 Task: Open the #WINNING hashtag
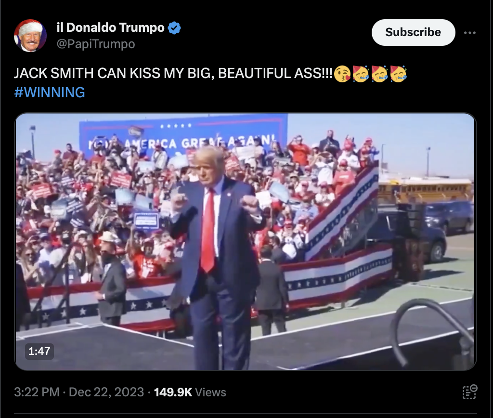pos(50,92)
